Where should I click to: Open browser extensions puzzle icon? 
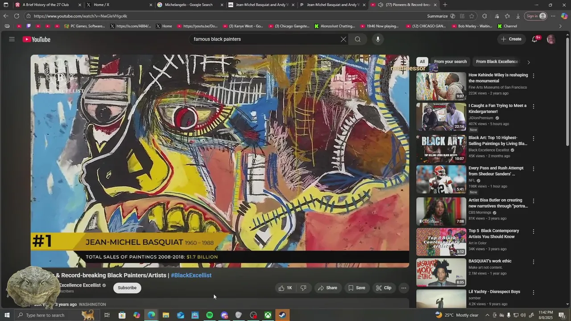484,16
